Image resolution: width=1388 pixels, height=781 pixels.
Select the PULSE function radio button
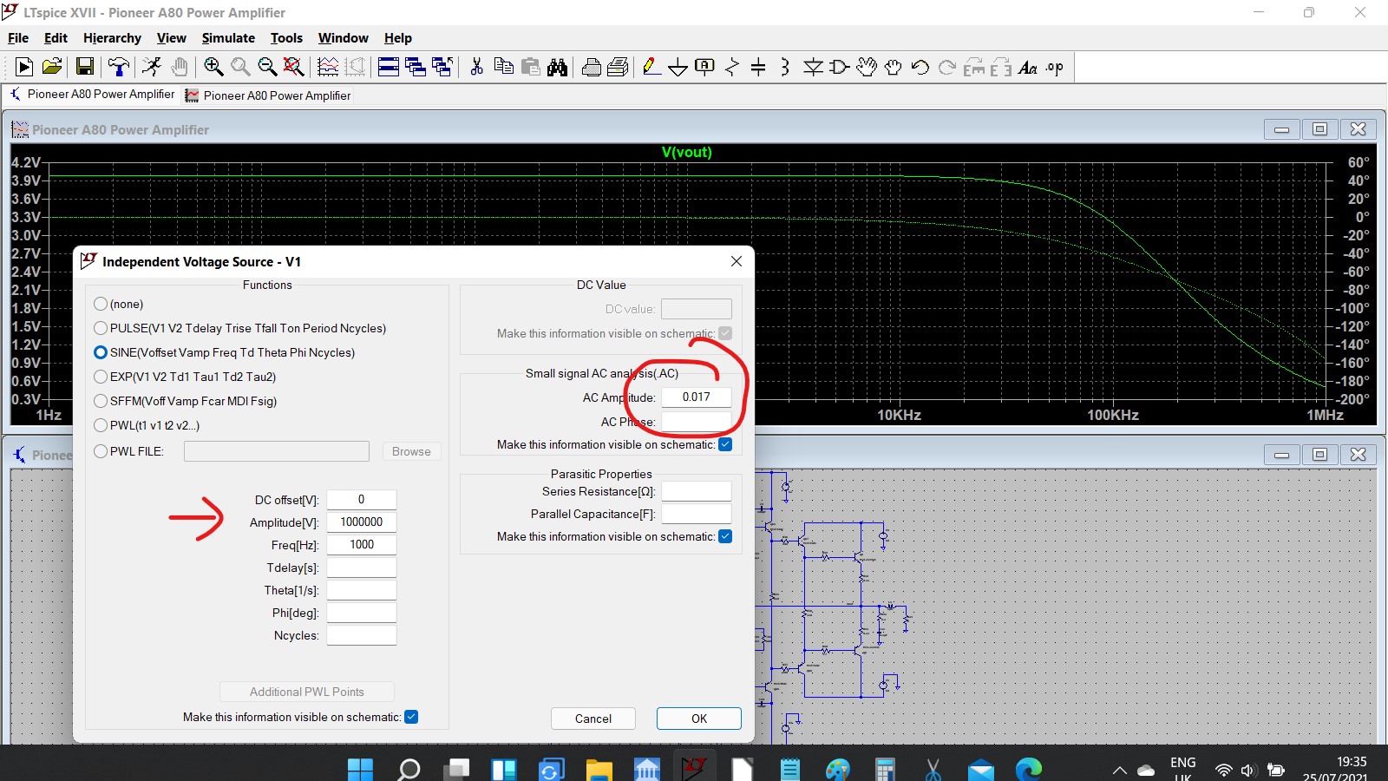point(101,328)
